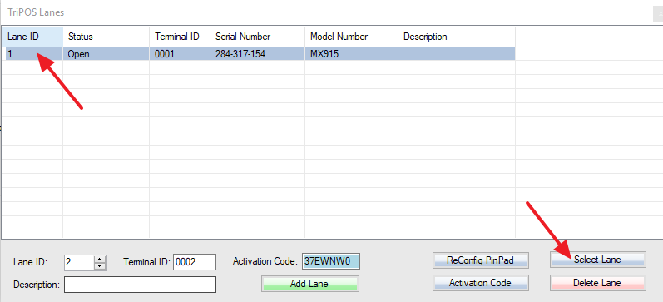Click the Activation Code button
Viewport: 663px width, 302px height.
click(x=480, y=283)
